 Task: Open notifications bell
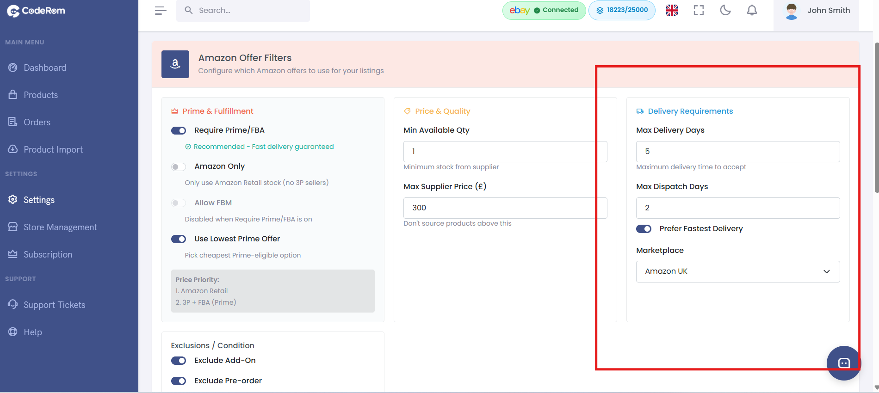[752, 10]
